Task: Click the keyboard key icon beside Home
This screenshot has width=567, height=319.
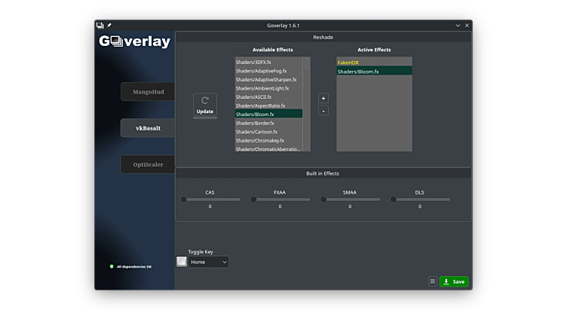Action: [182, 262]
